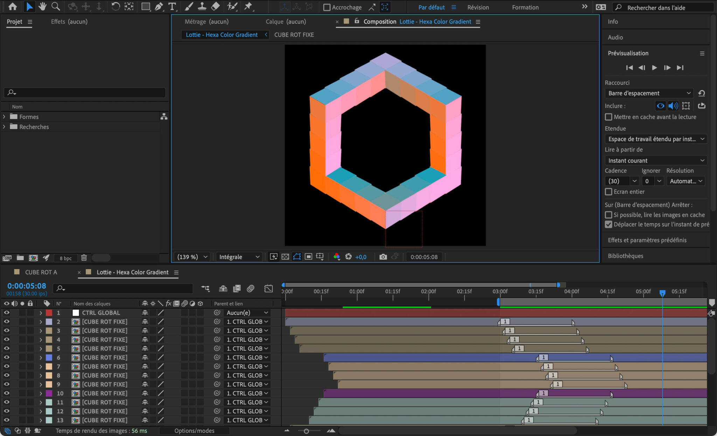Take a snapshot with camera icon
717x436 pixels.
[383, 257]
